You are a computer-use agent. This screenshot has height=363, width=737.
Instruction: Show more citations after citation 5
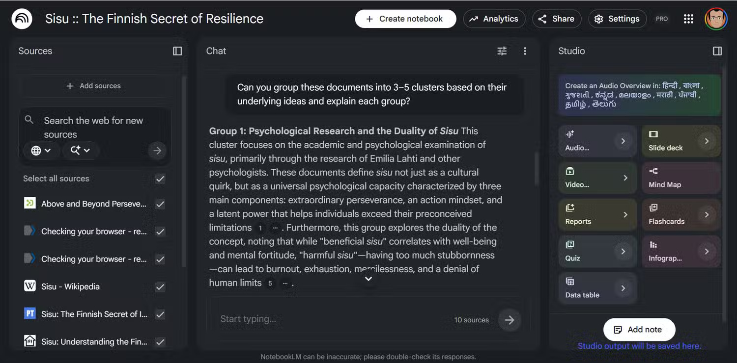pos(285,283)
